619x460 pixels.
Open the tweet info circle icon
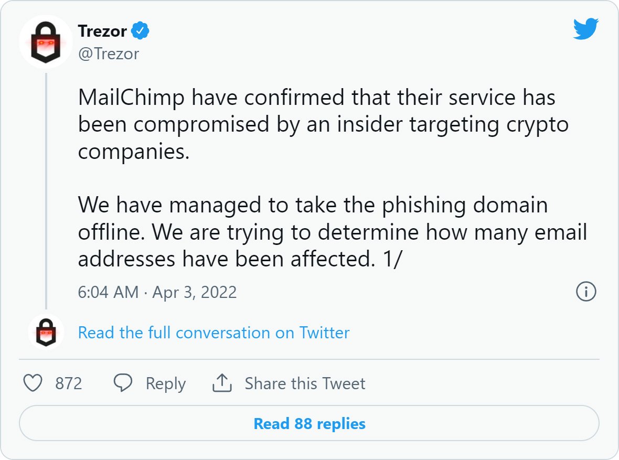[x=586, y=292]
